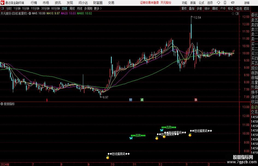The image size is (258, 166).
Task: Click the red S marker below the candles
Action: click(x=47, y=100)
